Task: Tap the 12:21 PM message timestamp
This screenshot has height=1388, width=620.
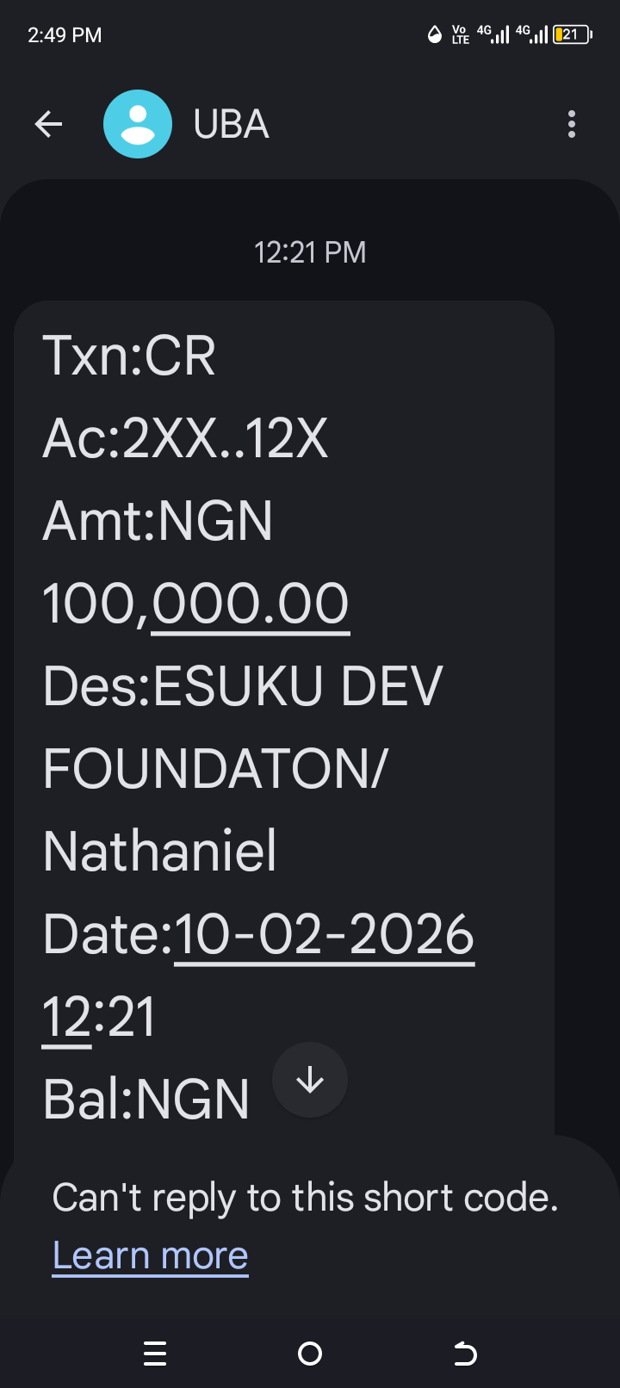Action: 310,252
